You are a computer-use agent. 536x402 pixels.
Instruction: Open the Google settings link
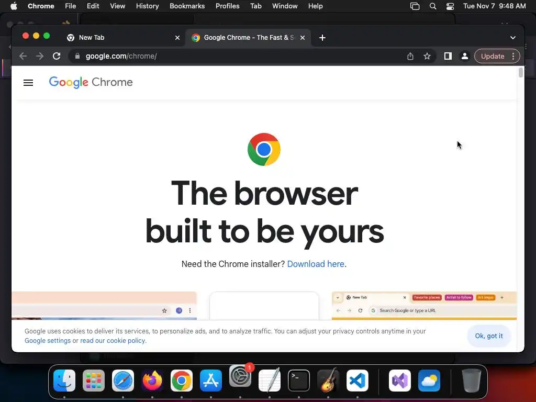pos(48,340)
